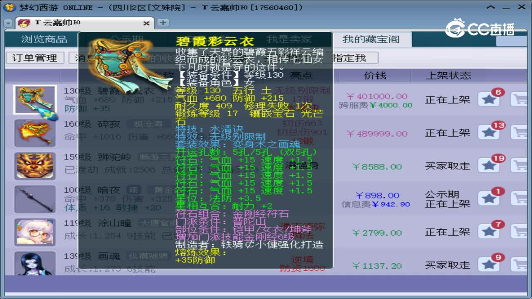Favorite the ￥1137.20 item star icon
Image resolution: width=532 pixels, height=299 pixels.
coord(489,265)
